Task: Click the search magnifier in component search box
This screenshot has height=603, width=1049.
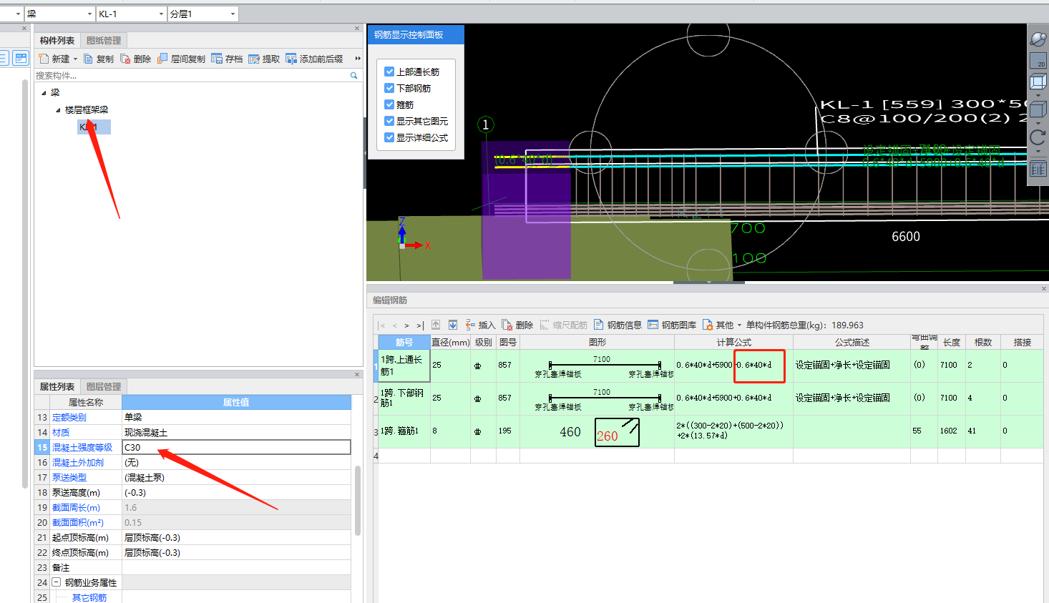Action: click(353, 75)
